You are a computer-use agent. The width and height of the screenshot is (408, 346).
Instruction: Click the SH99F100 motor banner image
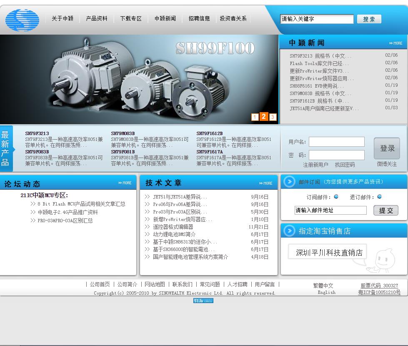coord(139,79)
